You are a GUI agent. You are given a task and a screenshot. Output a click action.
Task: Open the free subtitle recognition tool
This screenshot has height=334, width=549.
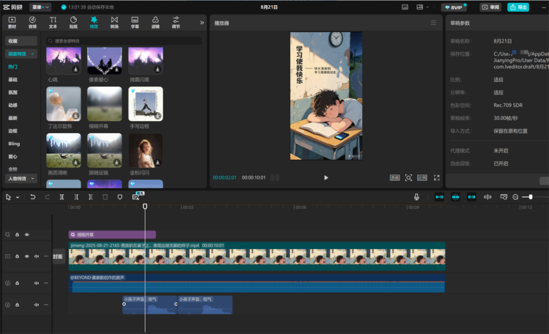tap(137, 196)
